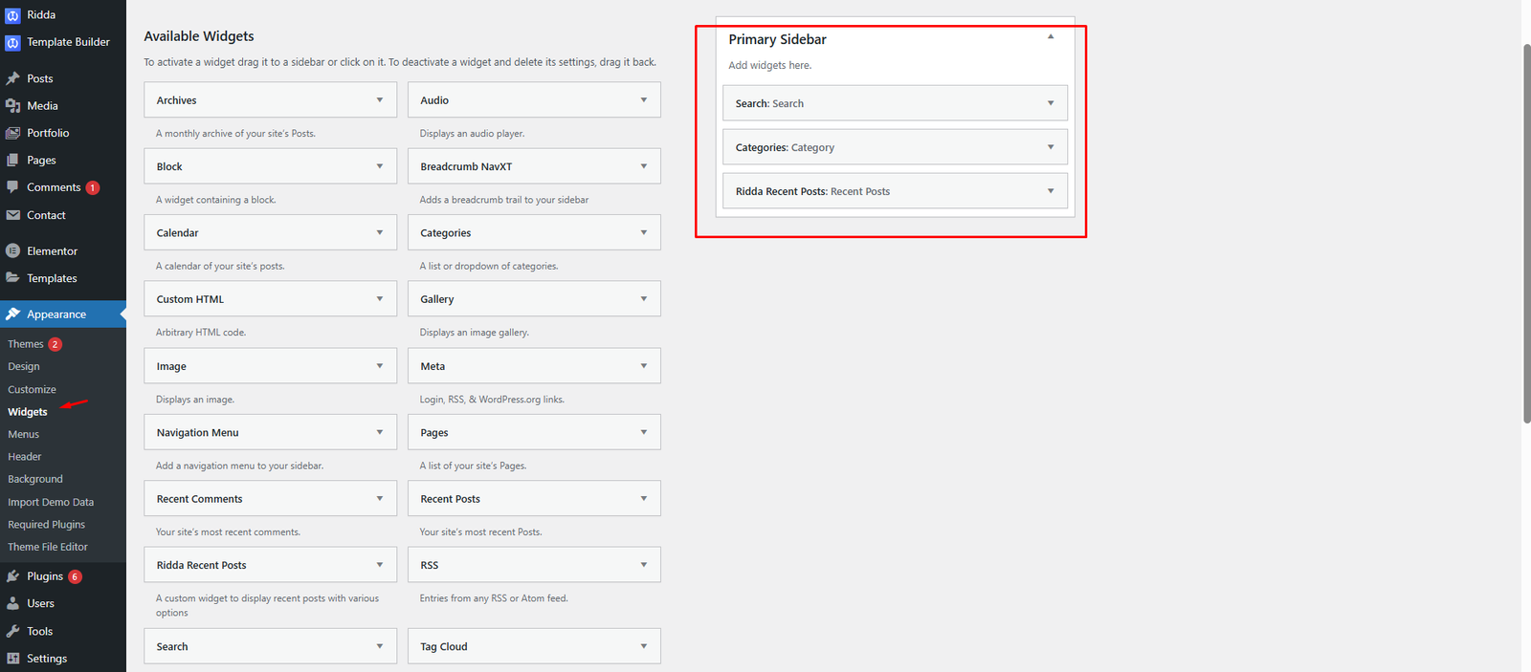
Task: Go to the Menus submenu item
Action: pyautogui.click(x=24, y=434)
